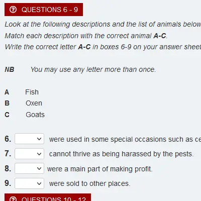This screenshot has height=201, width=201.
Task: Click the 'were sold to other places' statement
Action: [89, 183]
